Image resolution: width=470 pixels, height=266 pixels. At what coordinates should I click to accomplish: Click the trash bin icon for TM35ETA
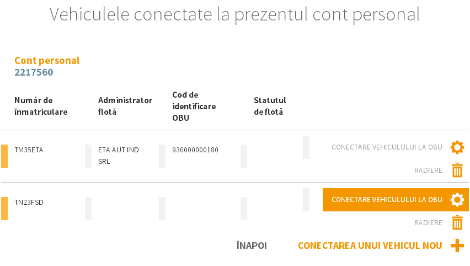click(457, 171)
